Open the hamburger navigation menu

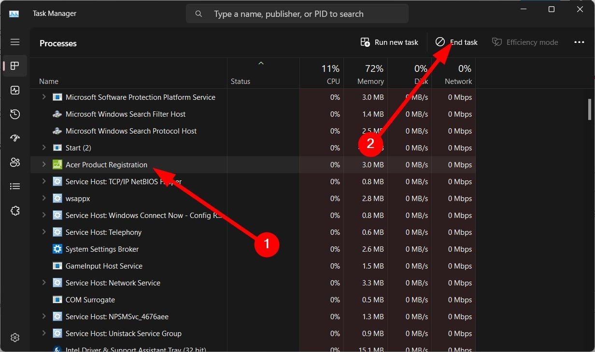(15, 42)
